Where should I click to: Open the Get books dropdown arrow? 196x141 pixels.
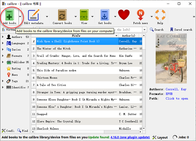click(115, 17)
